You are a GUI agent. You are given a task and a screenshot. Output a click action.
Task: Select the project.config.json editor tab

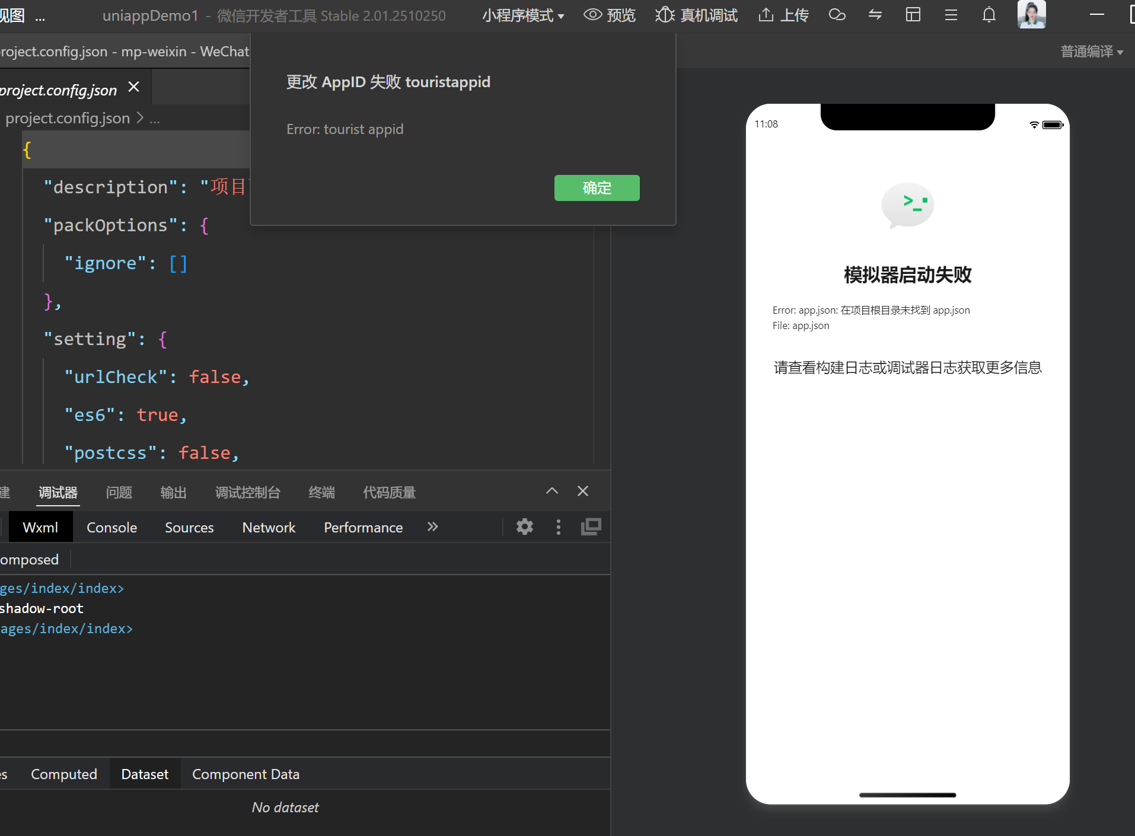point(59,90)
